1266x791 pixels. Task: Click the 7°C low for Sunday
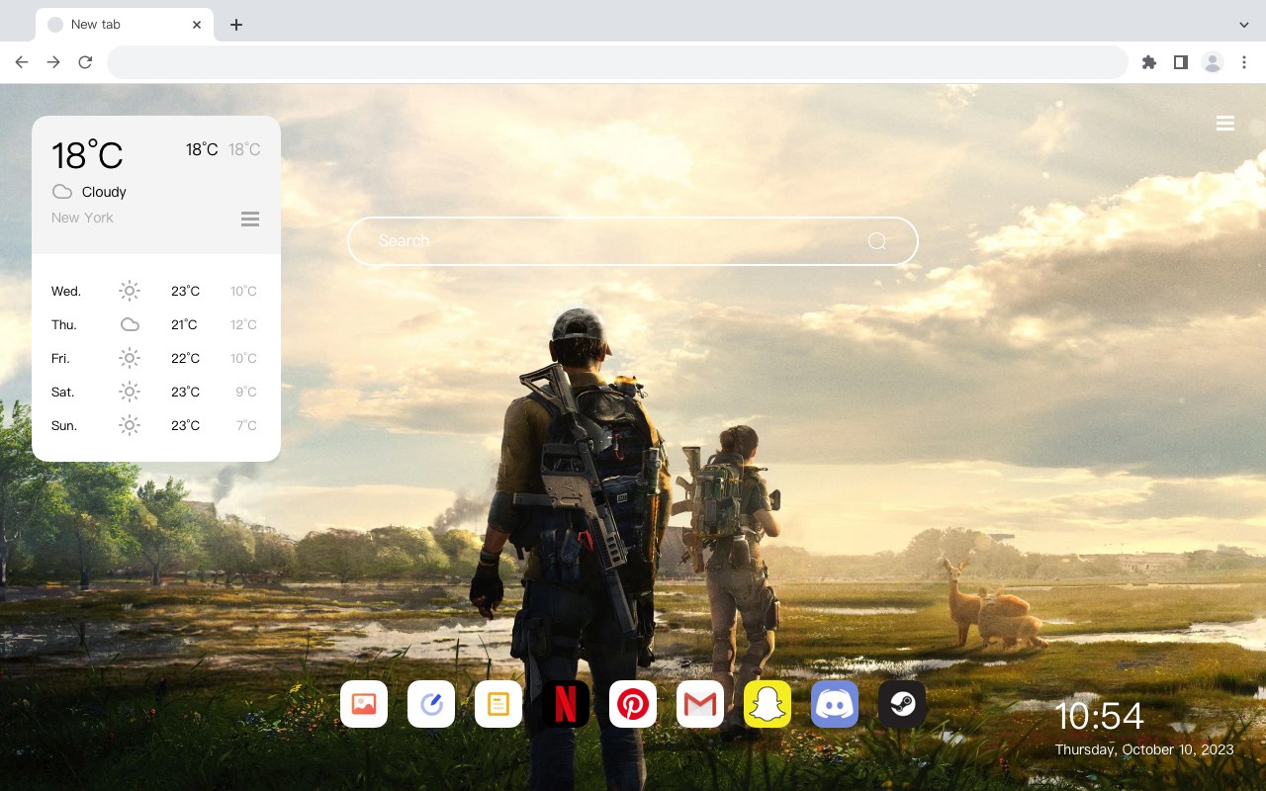click(x=246, y=425)
